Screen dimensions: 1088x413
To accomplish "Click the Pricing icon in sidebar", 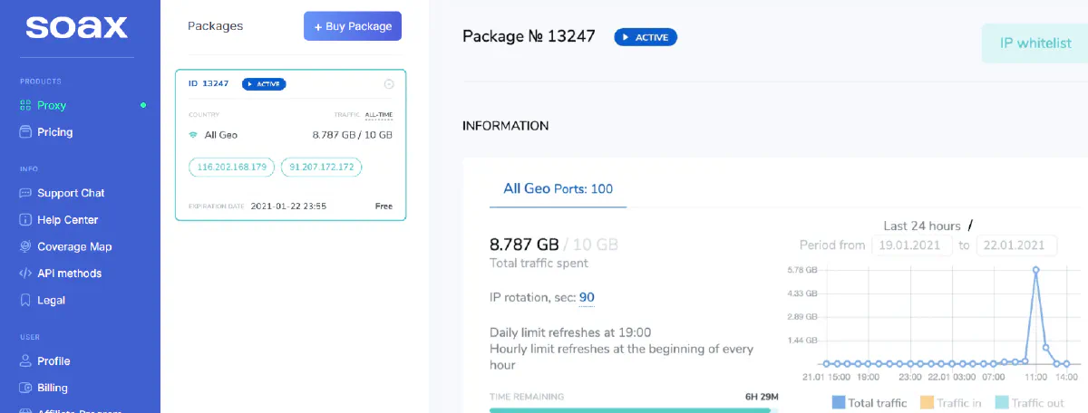I will (25, 132).
